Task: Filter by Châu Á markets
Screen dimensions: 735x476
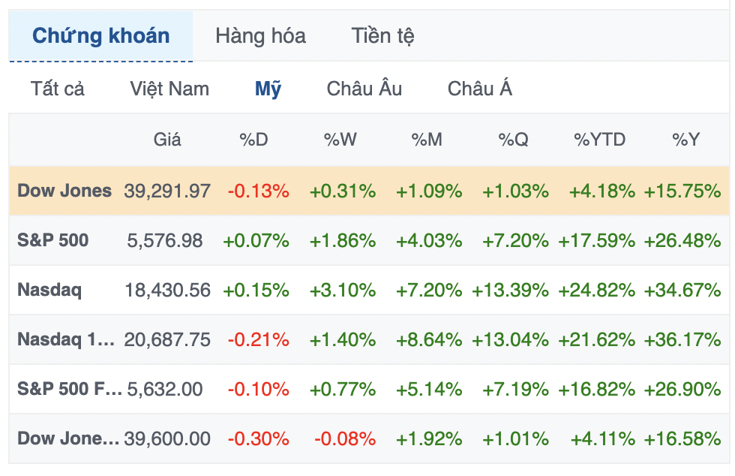Action: pyautogui.click(x=479, y=89)
